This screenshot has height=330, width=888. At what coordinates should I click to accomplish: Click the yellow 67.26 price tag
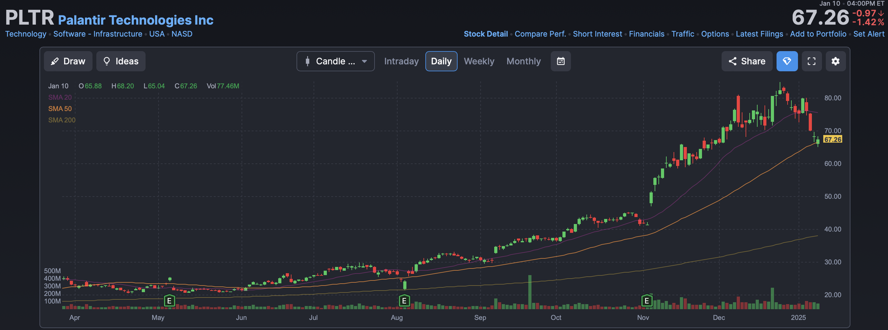tap(832, 139)
